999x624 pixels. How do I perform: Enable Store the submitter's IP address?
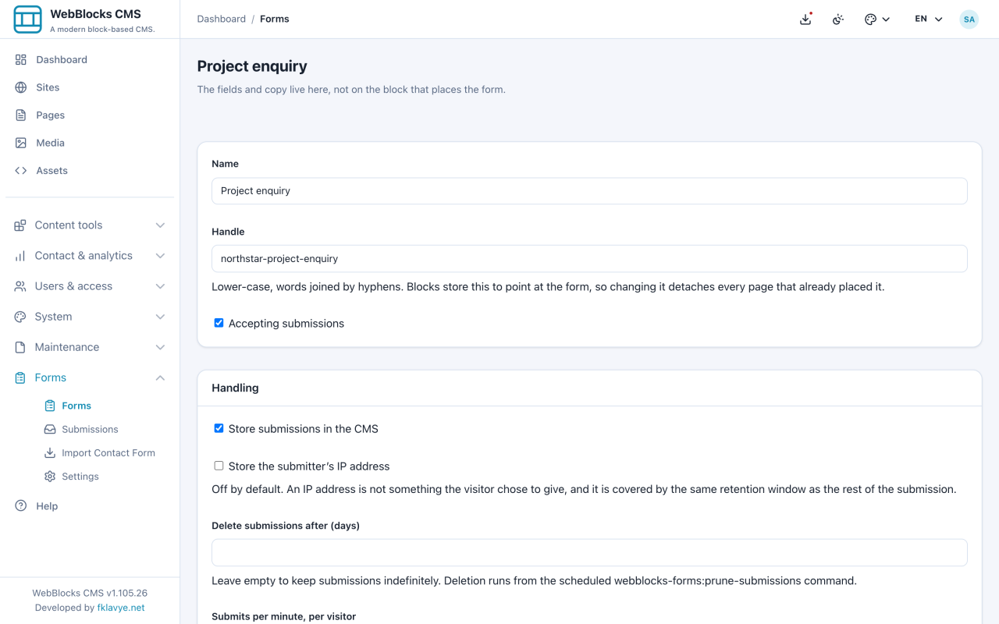(x=219, y=466)
